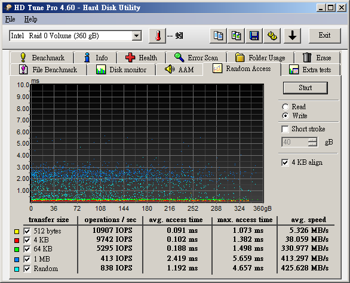The width and height of the screenshot is (350, 283).
Task: Click the down arrow minimize-to-tray icon
Action: click(x=292, y=36)
